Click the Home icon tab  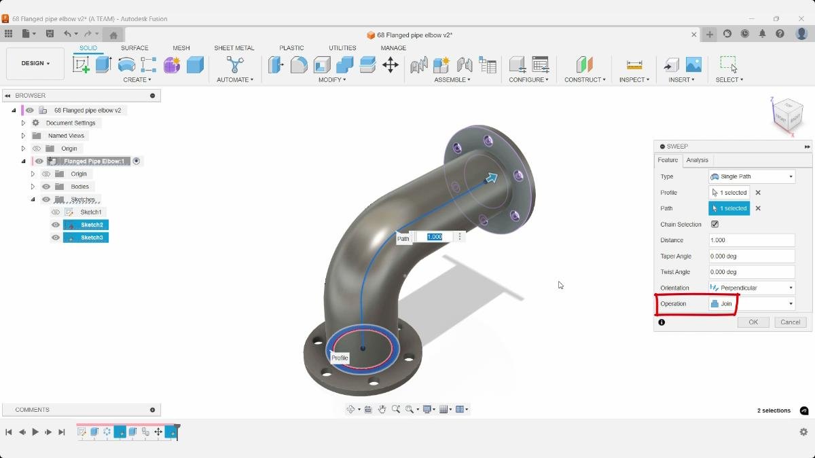click(113, 35)
